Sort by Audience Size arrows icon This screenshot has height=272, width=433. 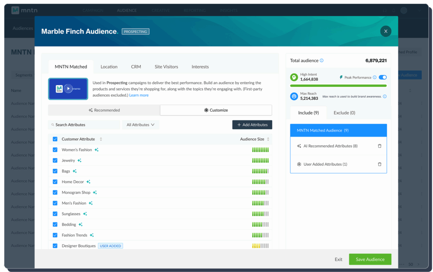pyautogui.click(x=268, y=139)
